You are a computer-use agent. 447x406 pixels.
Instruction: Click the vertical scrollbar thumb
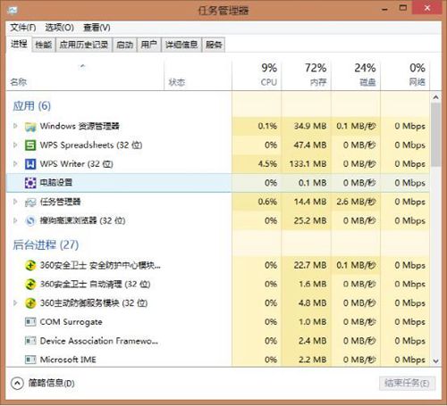tap(436, 135)
